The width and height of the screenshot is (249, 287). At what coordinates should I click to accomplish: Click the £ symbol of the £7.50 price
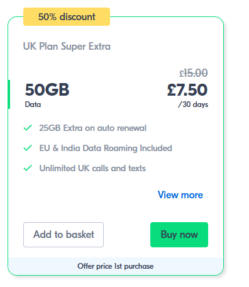(171, 90)
